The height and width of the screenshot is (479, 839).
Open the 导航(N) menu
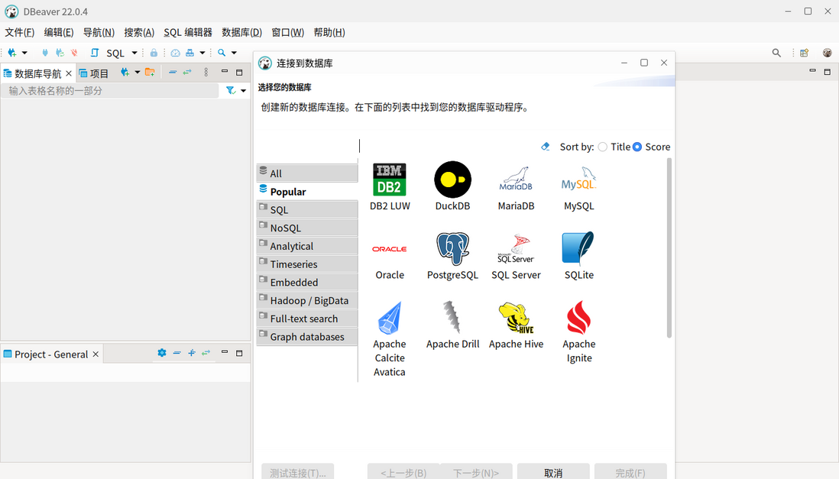click(99, 33)
